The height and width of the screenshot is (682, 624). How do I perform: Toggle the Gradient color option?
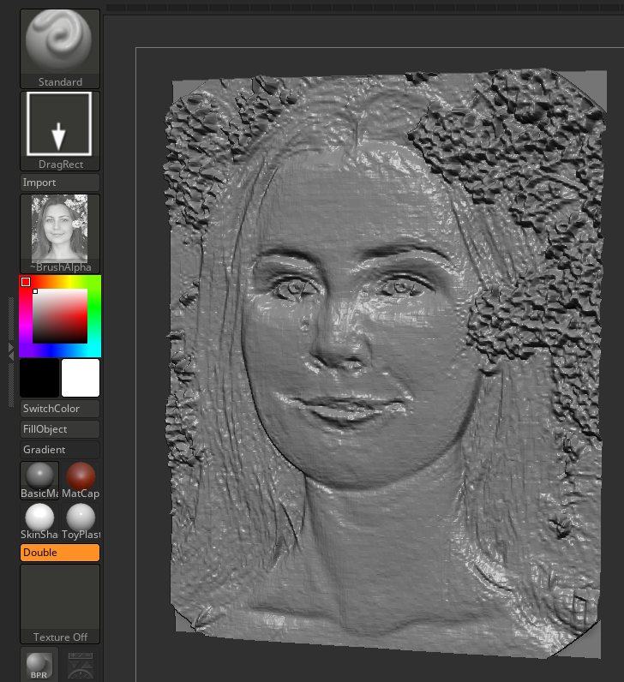click(x=59, y=450)
